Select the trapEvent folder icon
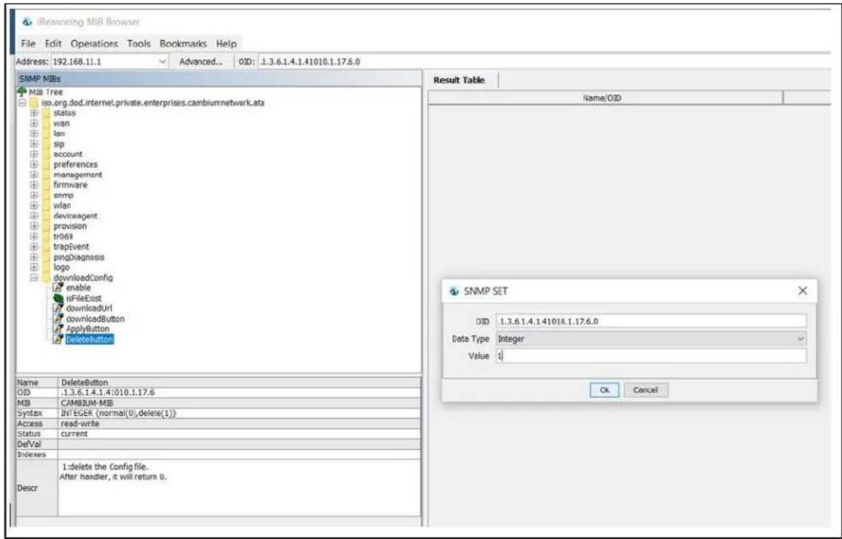842x539 pixels. (46, 247)
